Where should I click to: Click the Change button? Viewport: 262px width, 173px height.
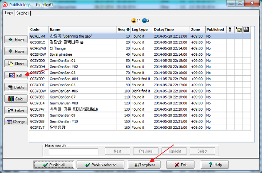(16, 122)
